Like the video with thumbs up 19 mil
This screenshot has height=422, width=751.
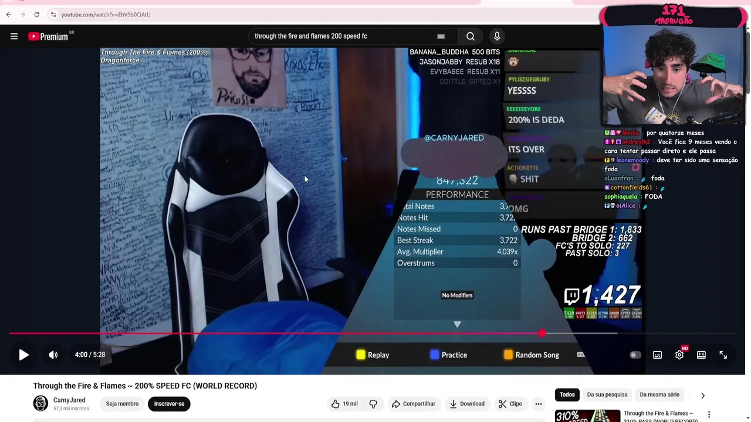coord(344,404)
